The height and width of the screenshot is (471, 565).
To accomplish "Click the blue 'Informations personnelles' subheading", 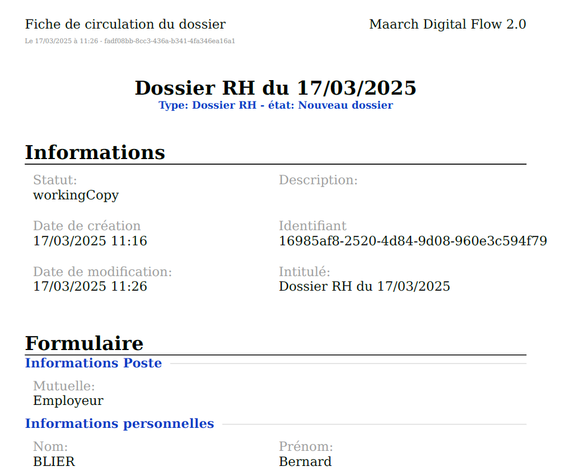I will coord(119,424).
